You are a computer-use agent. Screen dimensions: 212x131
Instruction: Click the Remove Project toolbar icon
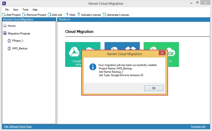click(24, 15)
